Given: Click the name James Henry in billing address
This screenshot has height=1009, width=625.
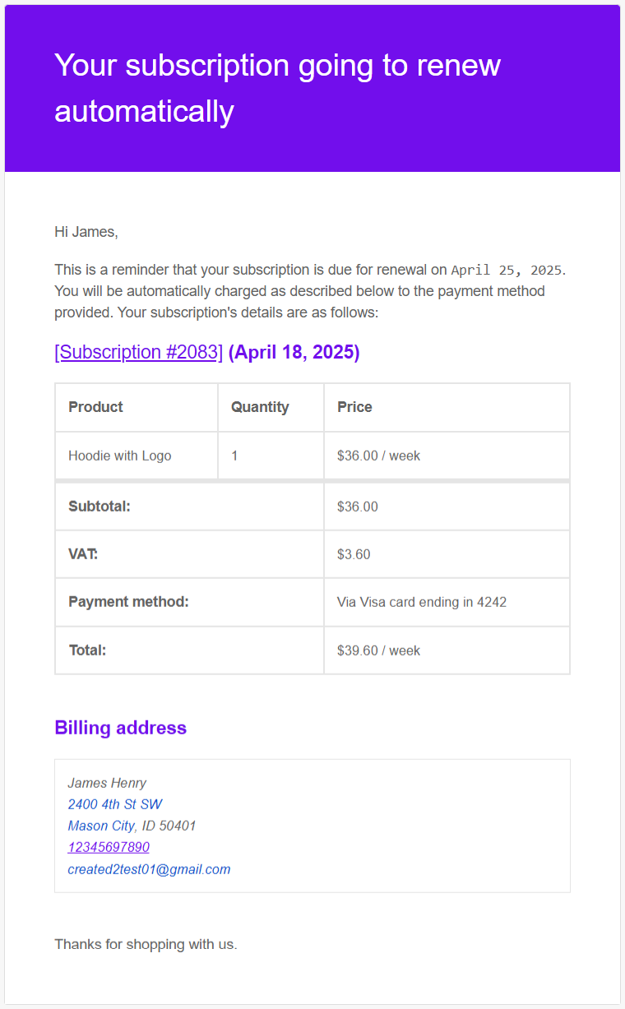Looking at the screenshot, I should tap(107, 783).
